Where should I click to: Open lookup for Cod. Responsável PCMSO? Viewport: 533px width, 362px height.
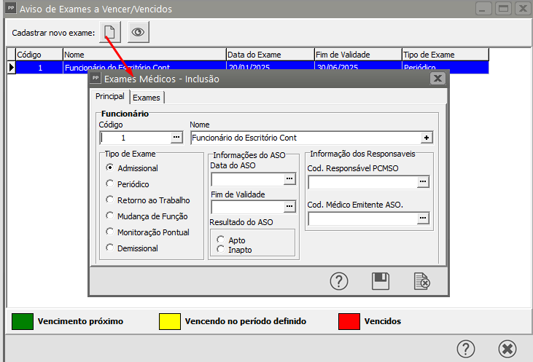click(x=422, y=182)
